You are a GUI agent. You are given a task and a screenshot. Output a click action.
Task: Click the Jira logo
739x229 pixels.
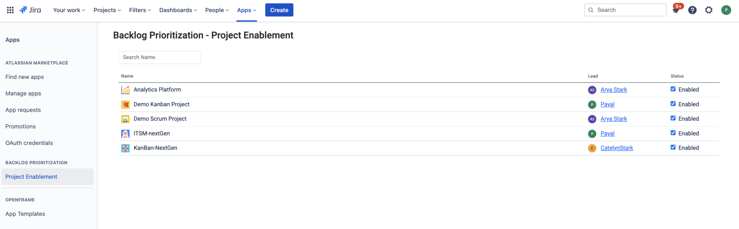(30, 10)
